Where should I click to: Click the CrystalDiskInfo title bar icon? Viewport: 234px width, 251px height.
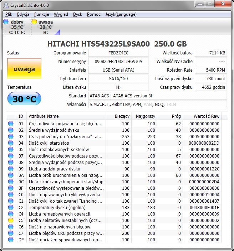tap(6, 5)
